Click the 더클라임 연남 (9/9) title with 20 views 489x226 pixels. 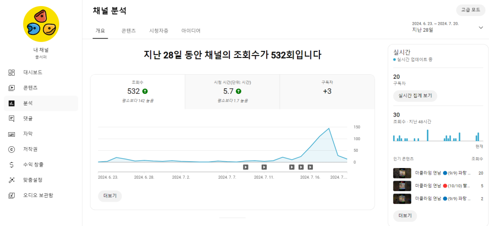443,173
